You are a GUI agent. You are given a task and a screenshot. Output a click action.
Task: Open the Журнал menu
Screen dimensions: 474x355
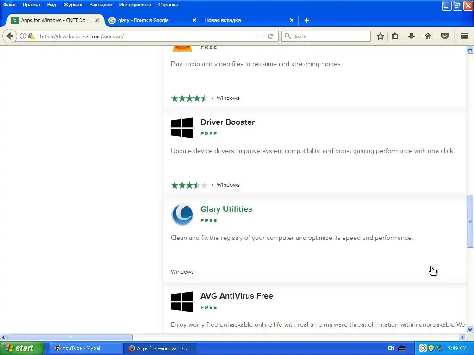coord(73,5)
